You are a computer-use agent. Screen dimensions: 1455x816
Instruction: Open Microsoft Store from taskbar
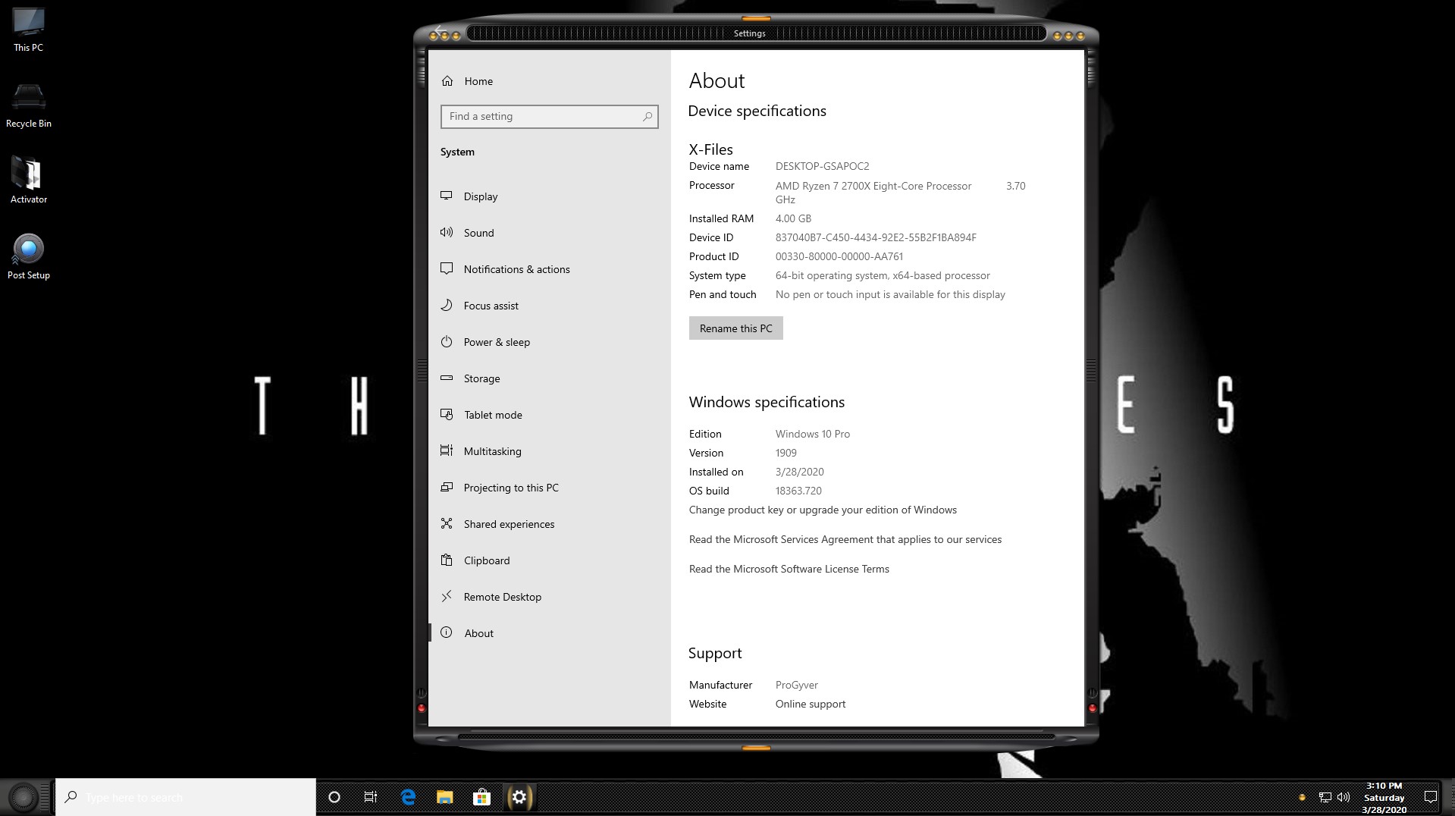tap(481, 797)
